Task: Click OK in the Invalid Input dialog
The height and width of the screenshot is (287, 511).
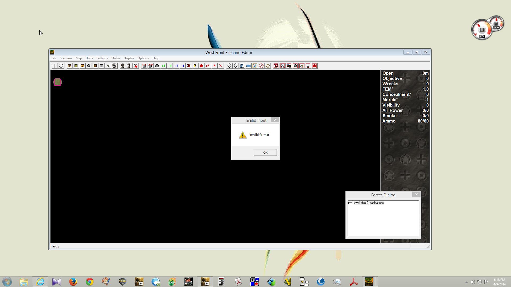Action: (265, 152)
